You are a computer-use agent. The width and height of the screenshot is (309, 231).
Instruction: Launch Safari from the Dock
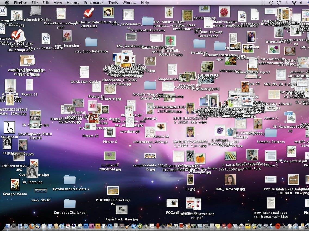pos(26,227)
